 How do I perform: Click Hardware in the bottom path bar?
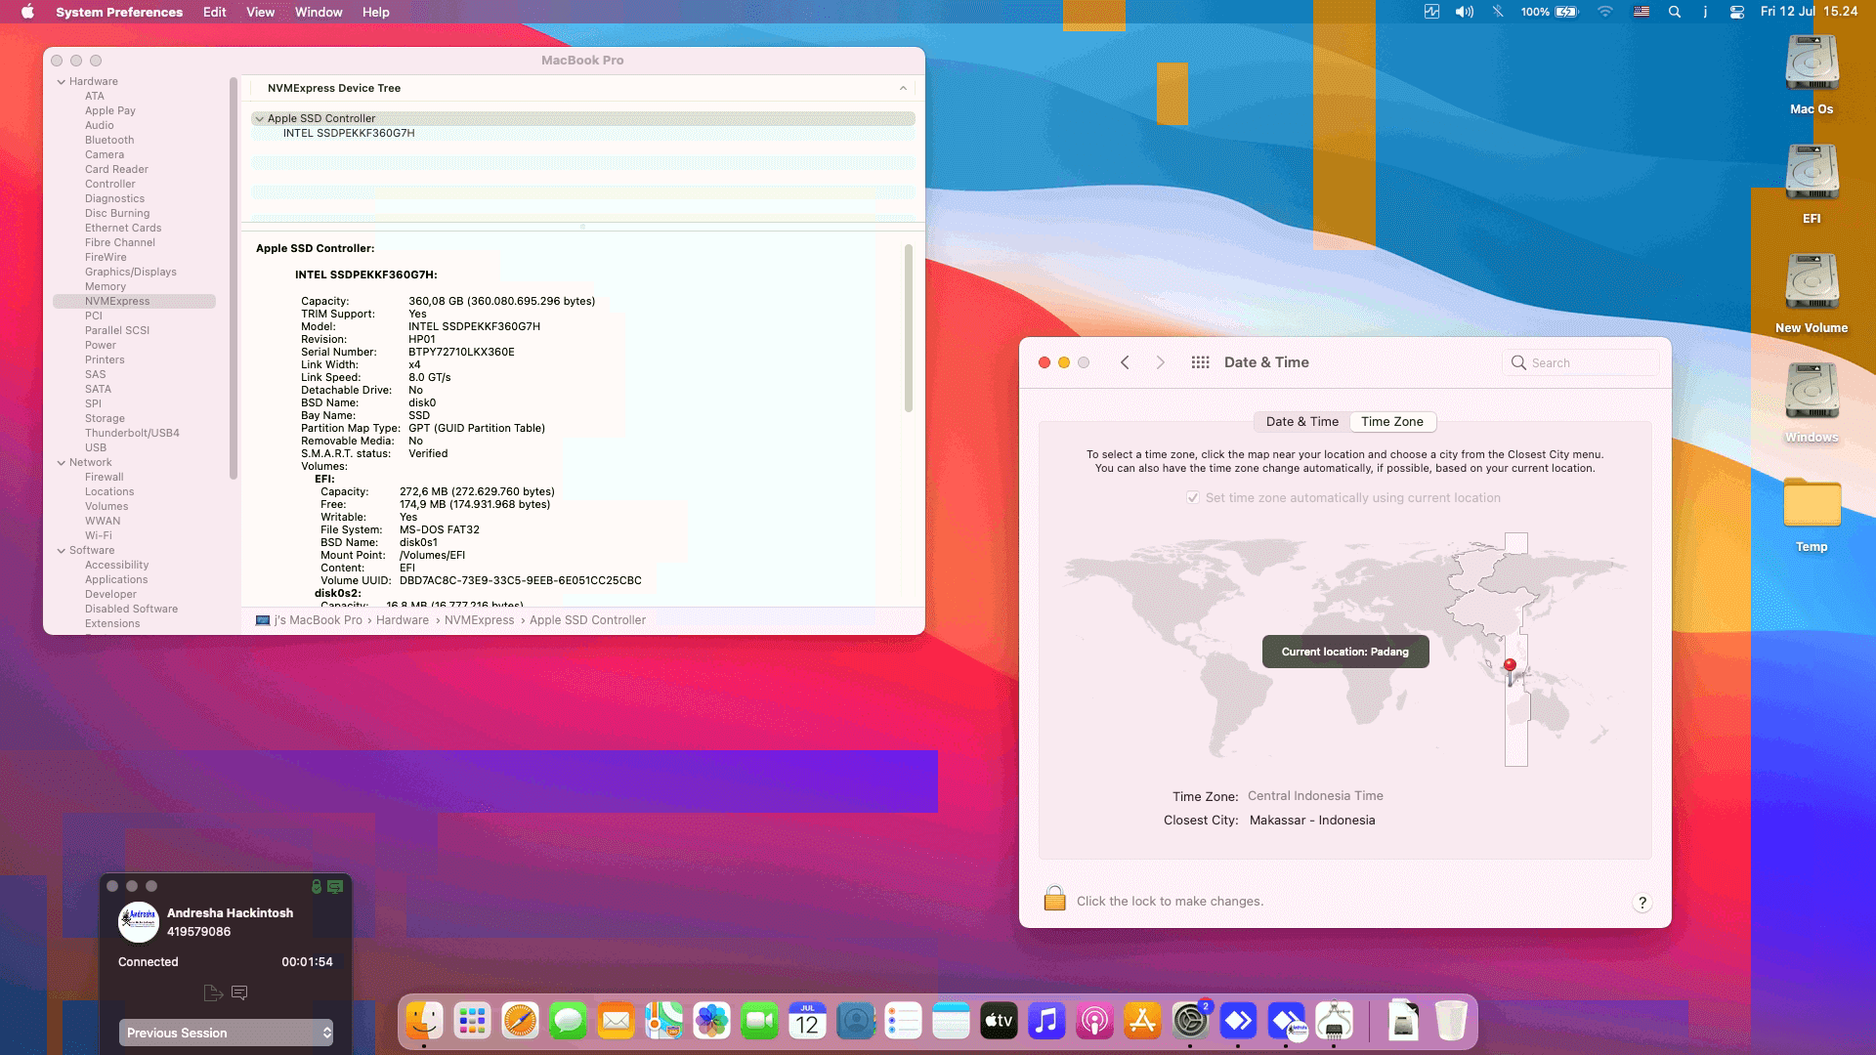coord(403,620)
